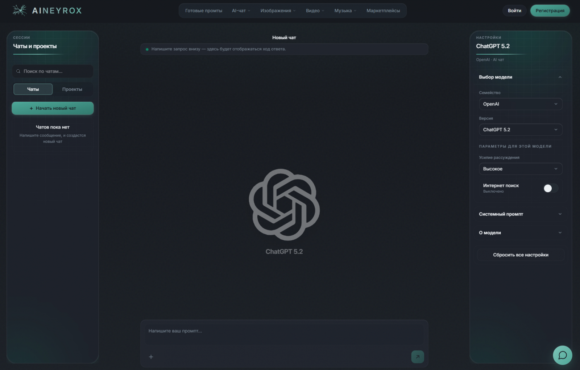Viewport: 580px width, 370px height.
Task: Click the search magnifier icon in chats
Action: coord(18,71)
